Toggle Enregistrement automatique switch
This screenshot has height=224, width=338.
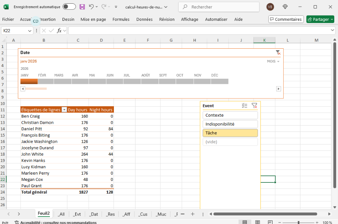69,7
